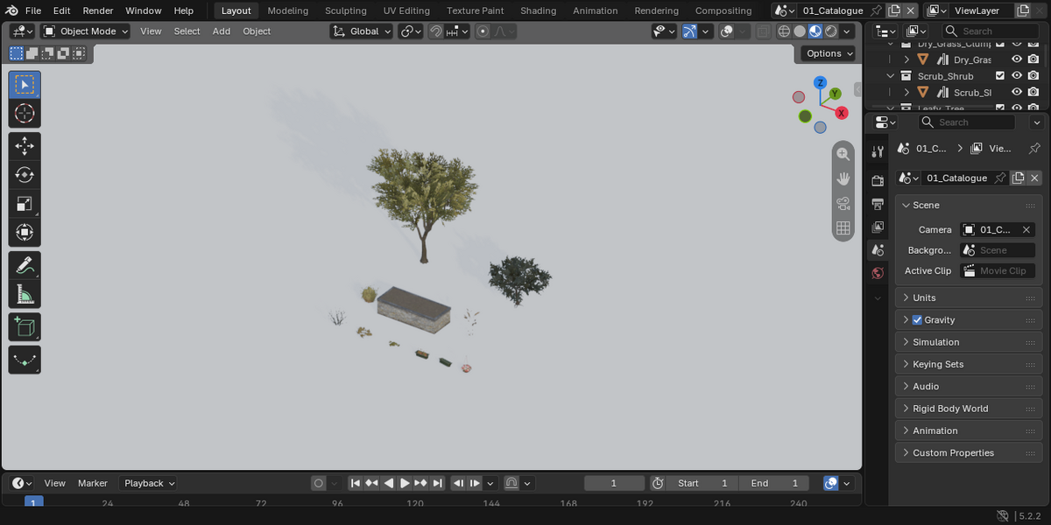Viewport: 1051px width, 525px height.
Task: Select the Measure tool
Action: (x=25, y=294)
